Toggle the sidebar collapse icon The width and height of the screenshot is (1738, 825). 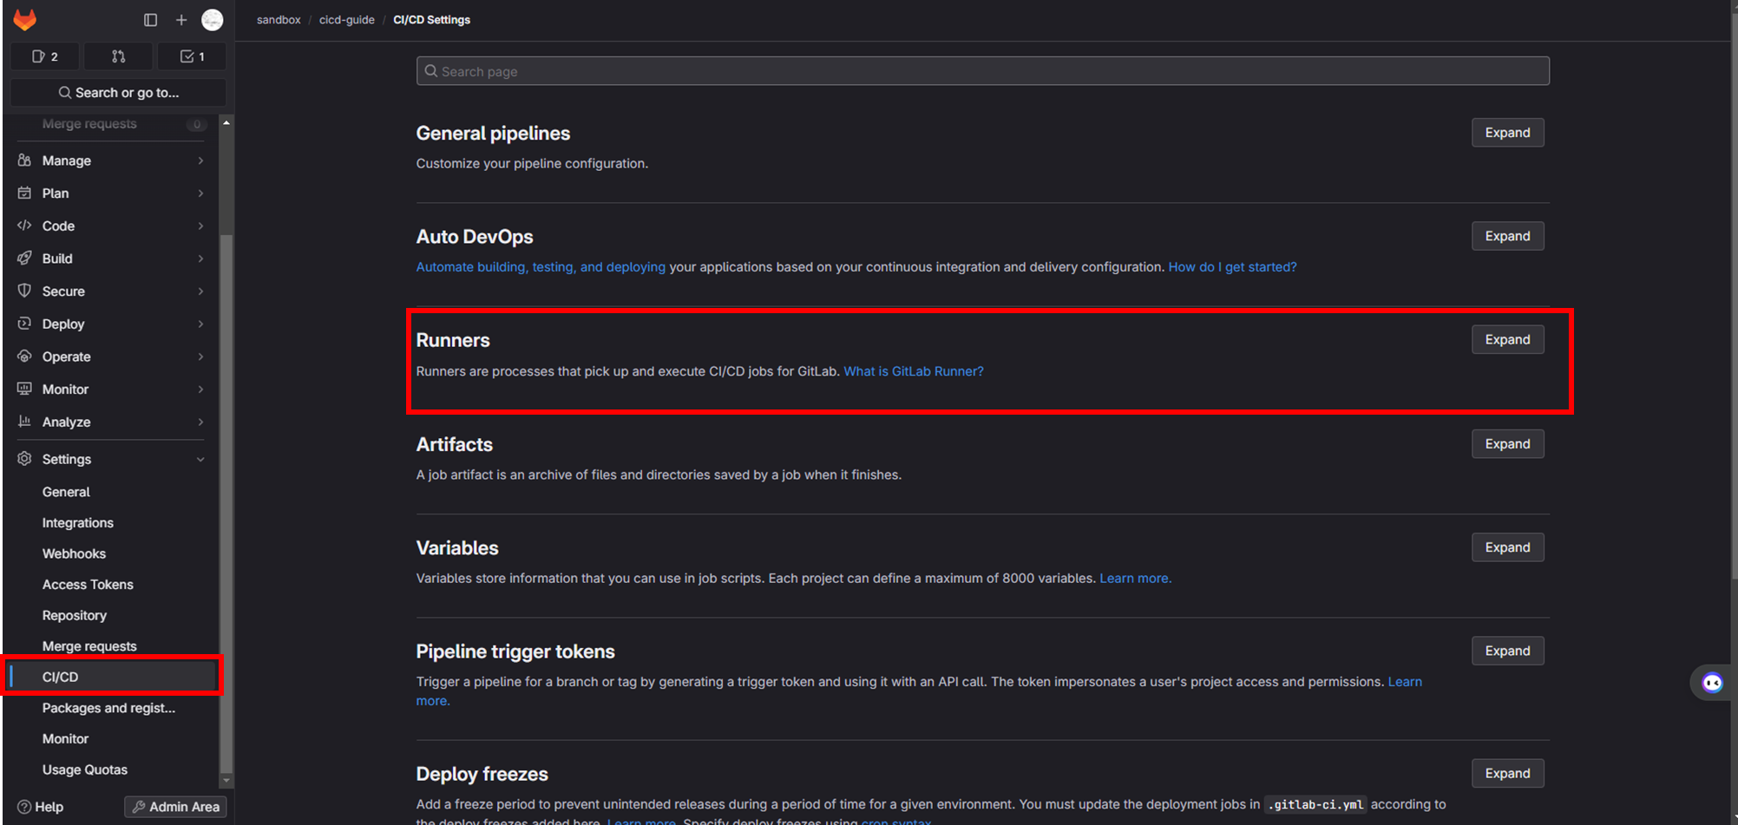(x=150, y=19)
